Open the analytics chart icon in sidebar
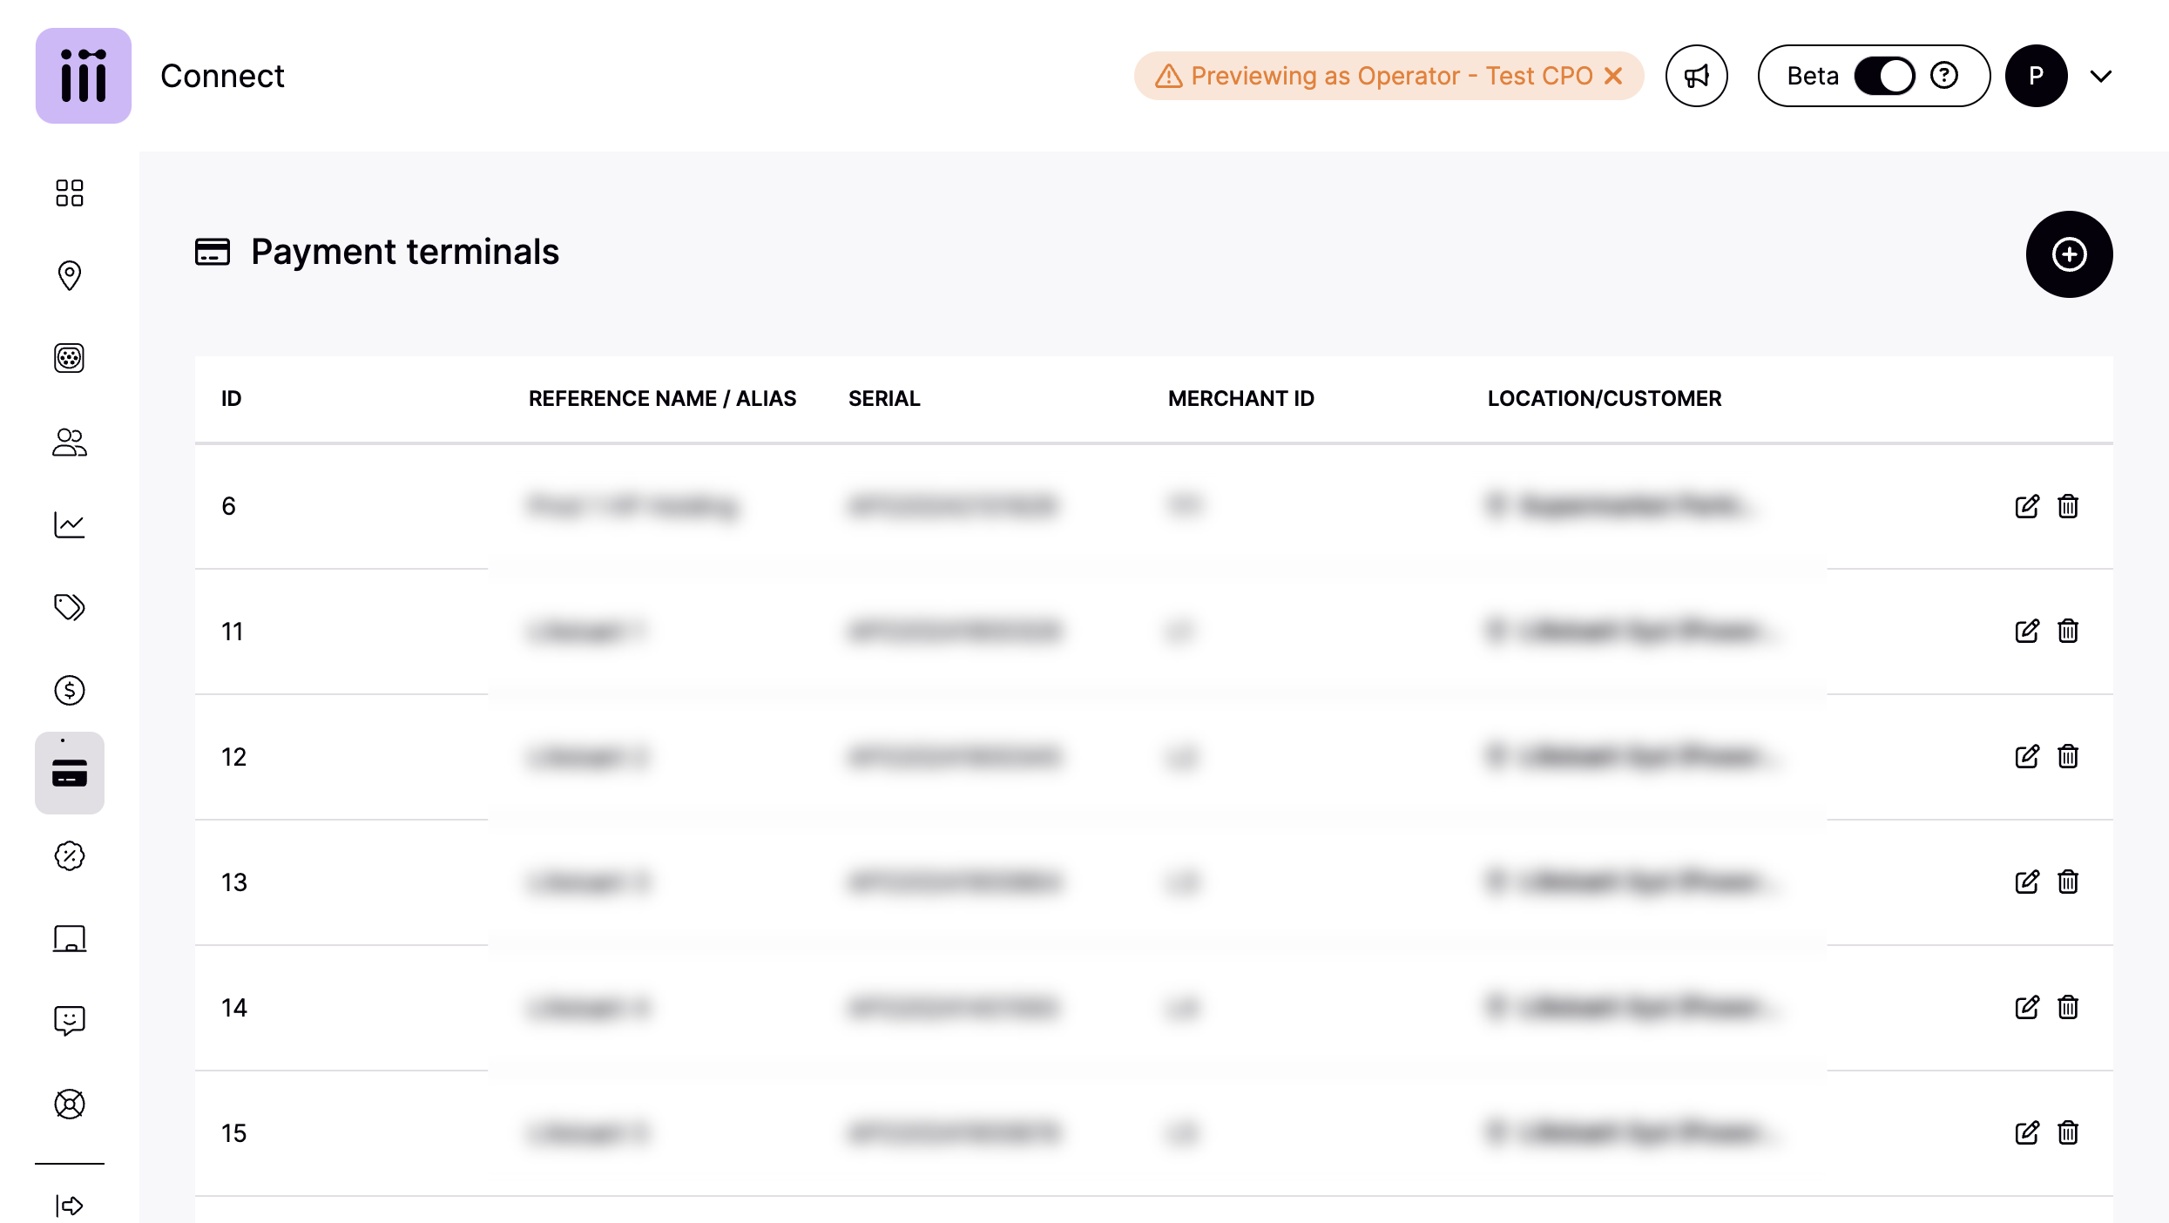Viewport: 2169px width, 1223px height. click(70, 524)
